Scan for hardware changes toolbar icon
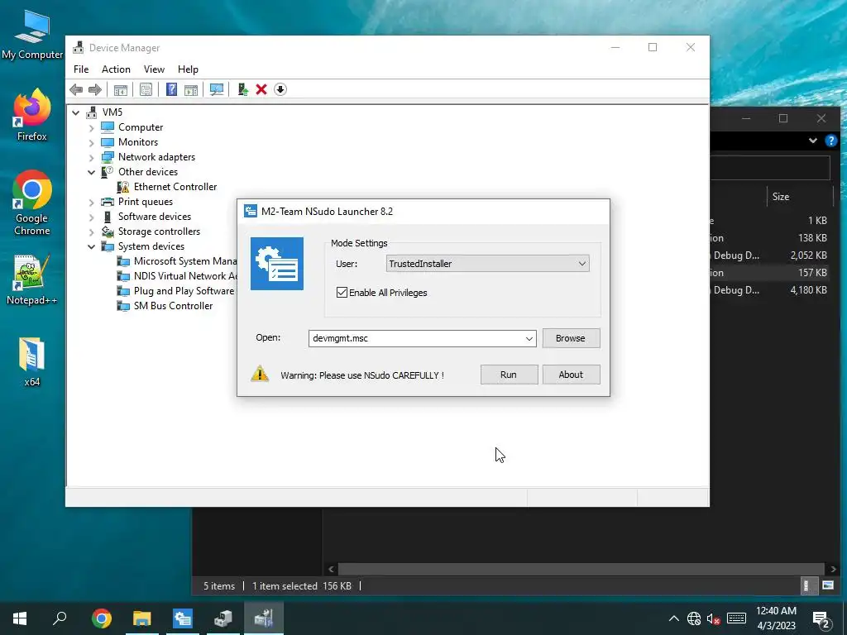This screenshot has height=635, width=847. coord(217,89)
